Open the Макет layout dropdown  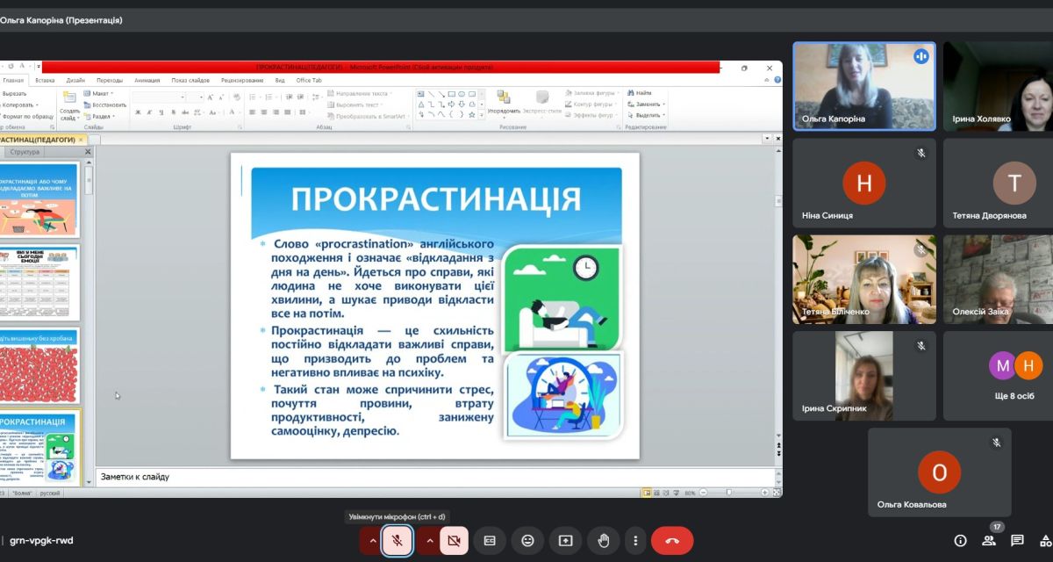coord(100,93)
